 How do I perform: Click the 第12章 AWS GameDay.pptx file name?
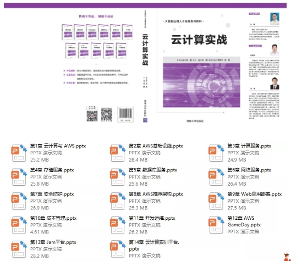[244, 221]
